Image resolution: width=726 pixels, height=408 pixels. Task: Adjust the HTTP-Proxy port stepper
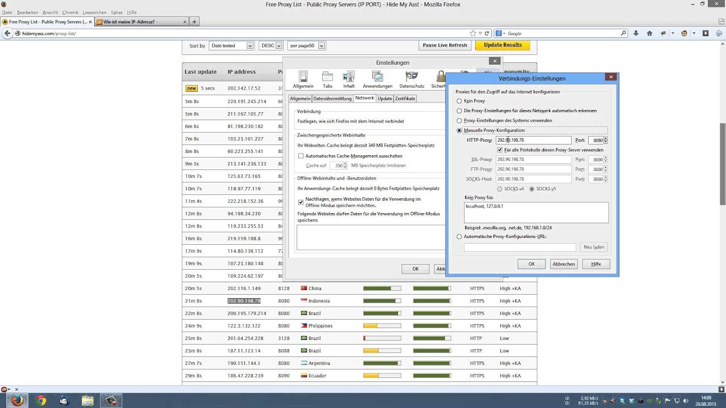point(606,140)
